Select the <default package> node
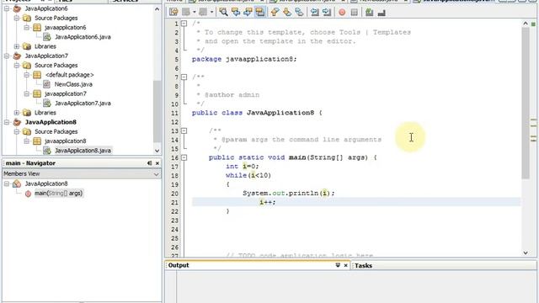 69,75
